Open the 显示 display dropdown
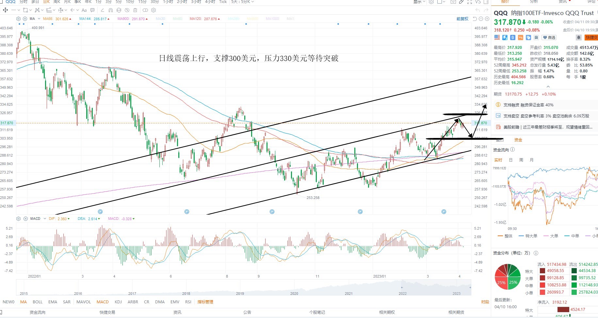 tap(419, 2)
